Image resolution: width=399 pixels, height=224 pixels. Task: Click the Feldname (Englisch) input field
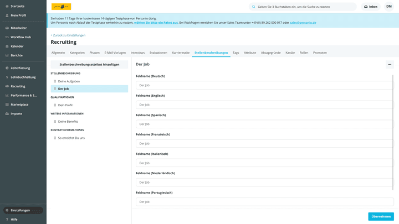[264, 105]
